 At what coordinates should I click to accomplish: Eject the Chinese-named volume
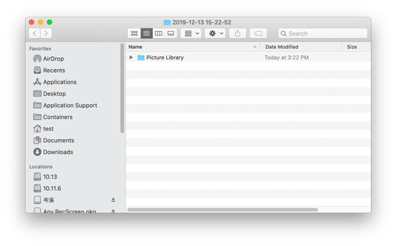click(x=113, y=200)
